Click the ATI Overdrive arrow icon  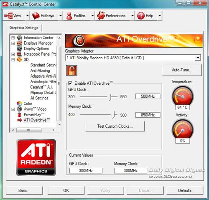[x=20, y=120]
